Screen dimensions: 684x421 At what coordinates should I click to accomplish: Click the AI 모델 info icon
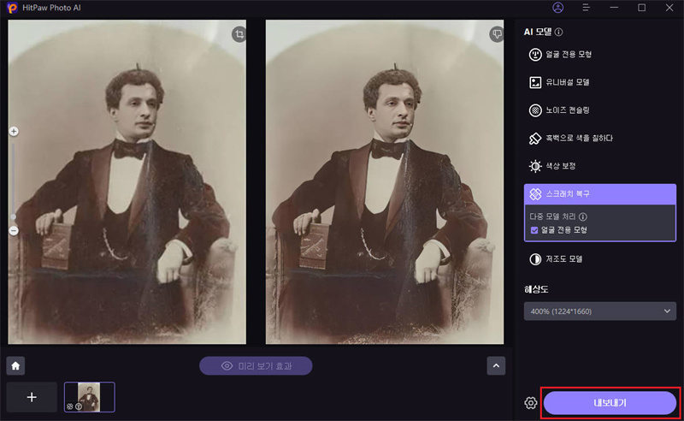pos(558,32)
